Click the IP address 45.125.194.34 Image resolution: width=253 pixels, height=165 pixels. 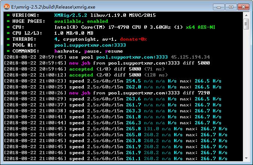190,57
